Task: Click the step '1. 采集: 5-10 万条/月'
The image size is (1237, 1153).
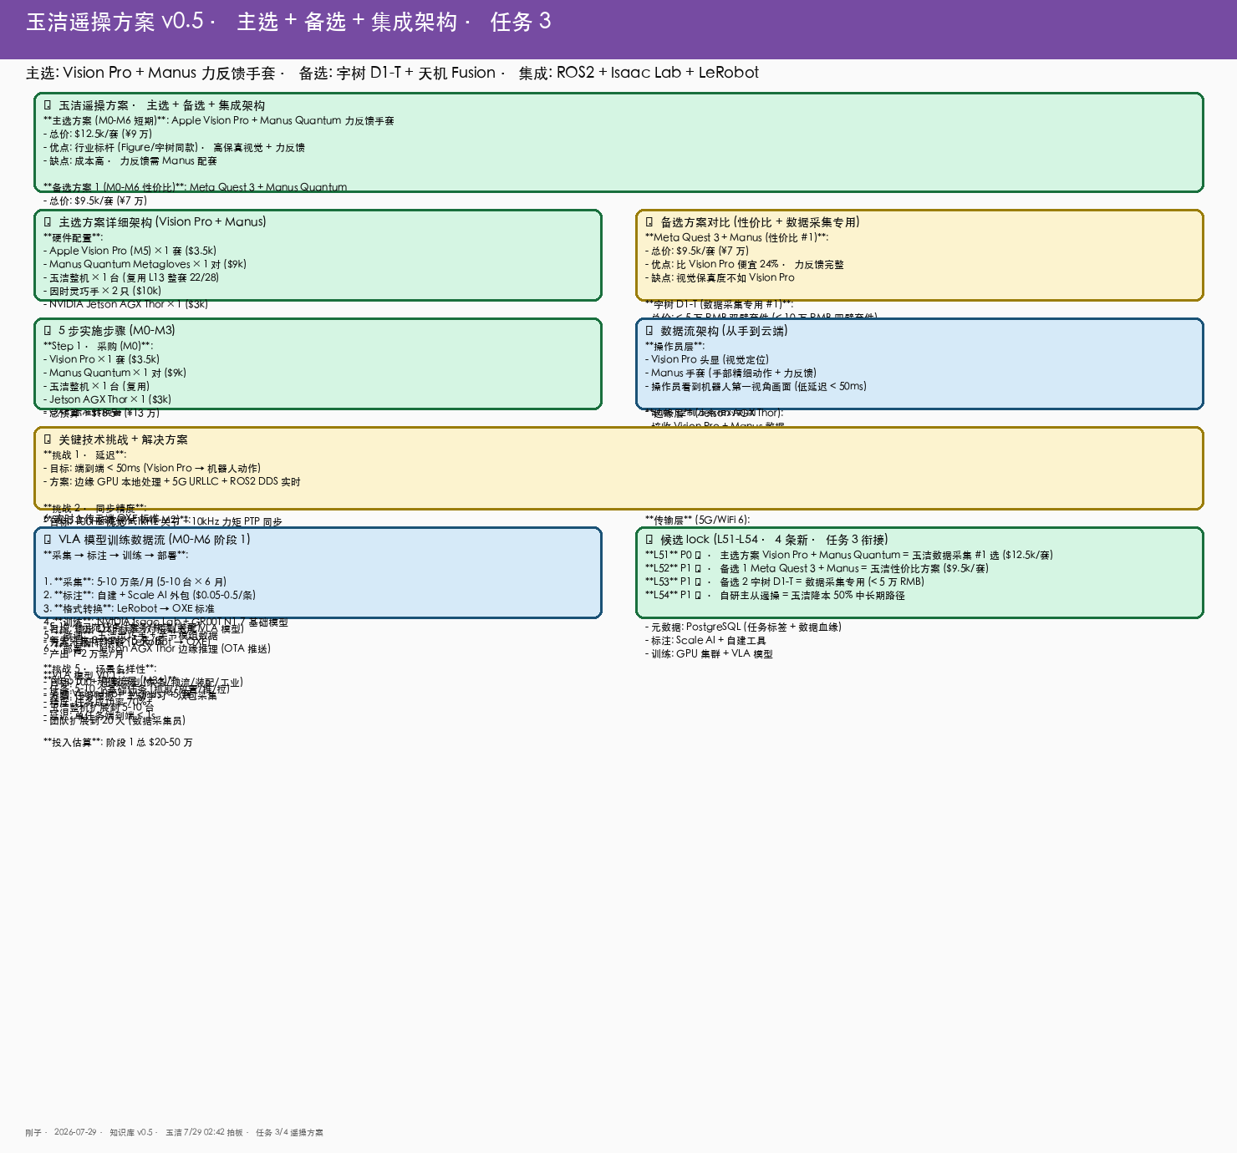Action: point(100,582)
